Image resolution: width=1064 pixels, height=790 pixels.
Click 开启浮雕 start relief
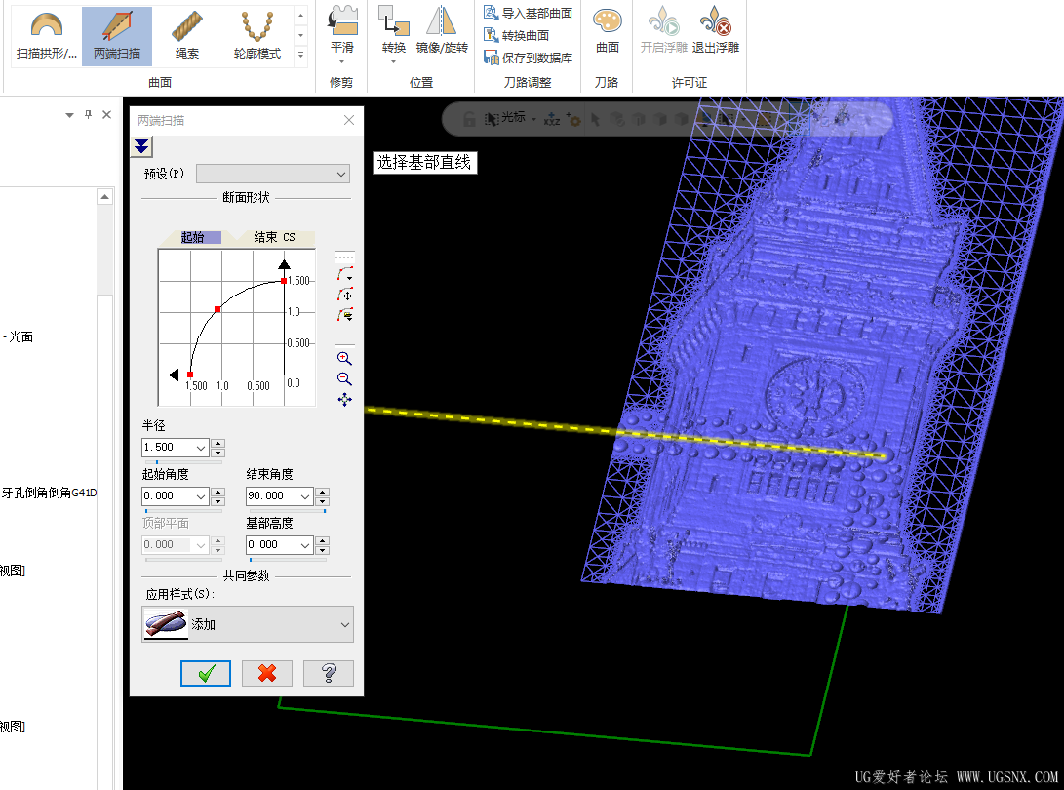[x=663, y=30]
